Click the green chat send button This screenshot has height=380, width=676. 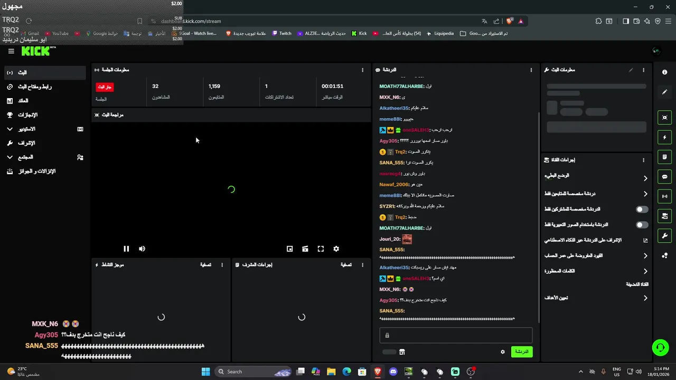tap(522, 351)
